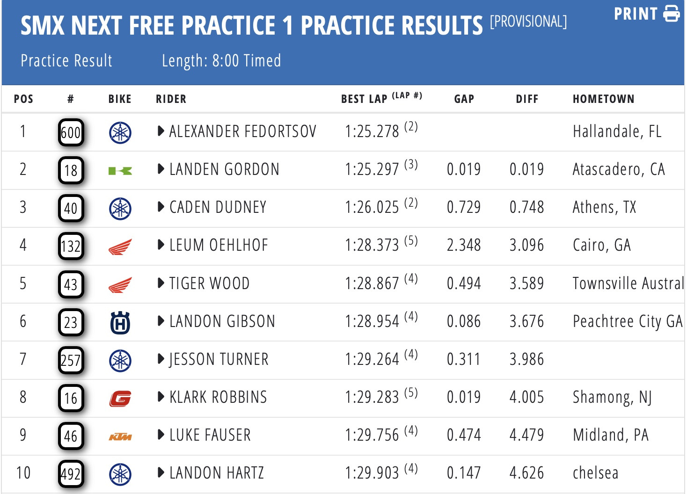Click the Rider column header
Image resolution: width=687 pixels, height=494 pixels.
[x=171, y=99]
